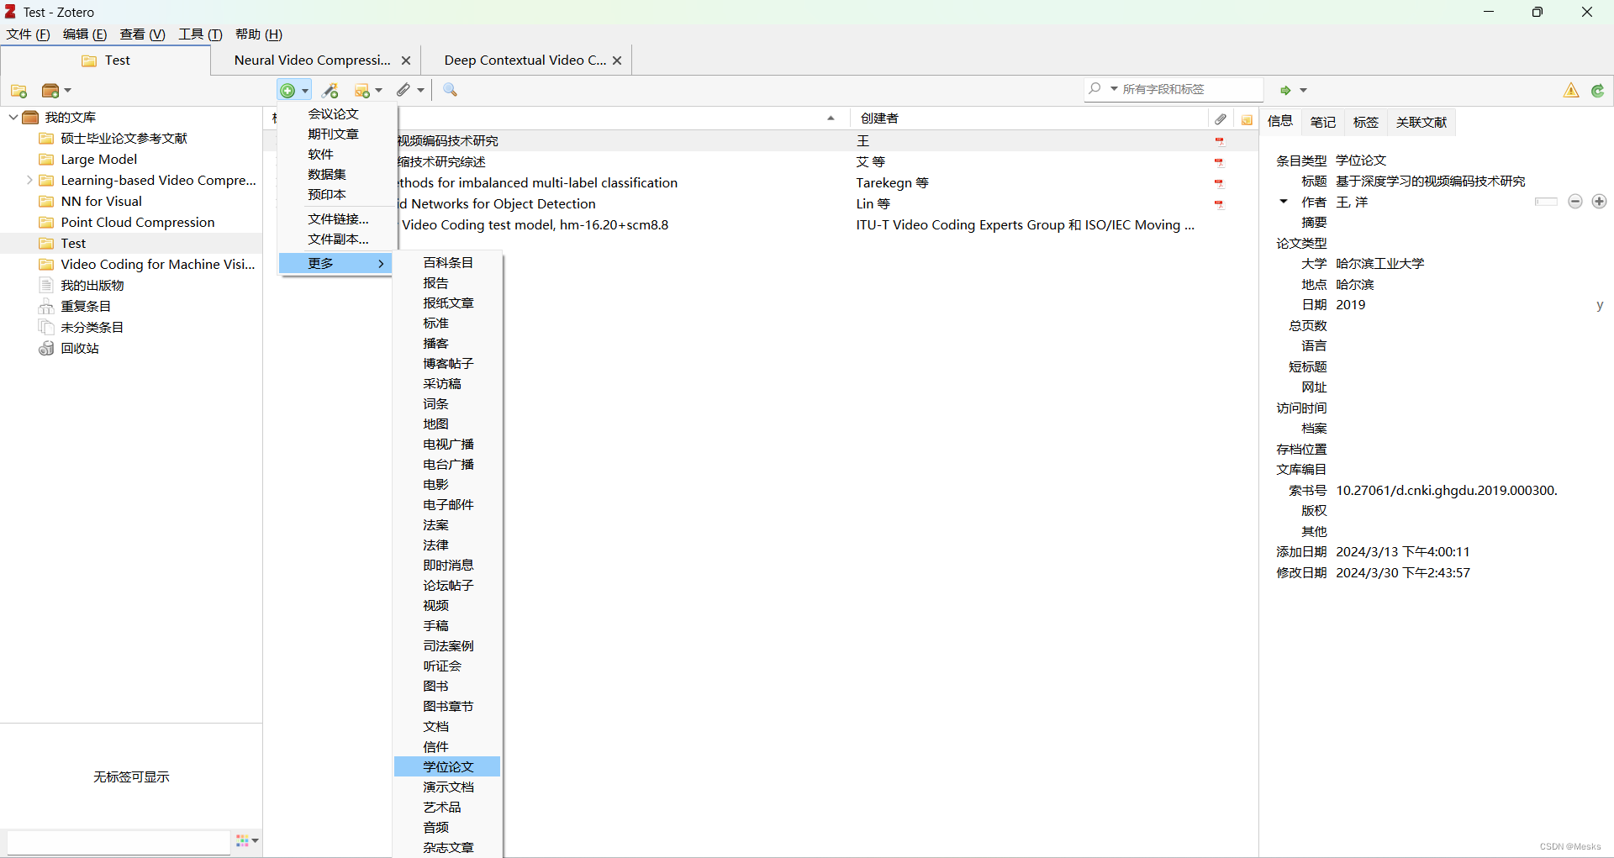Open the new library dropdown arrow
The width and height of the screenshot is (1614, 858).
click(68, 91)
